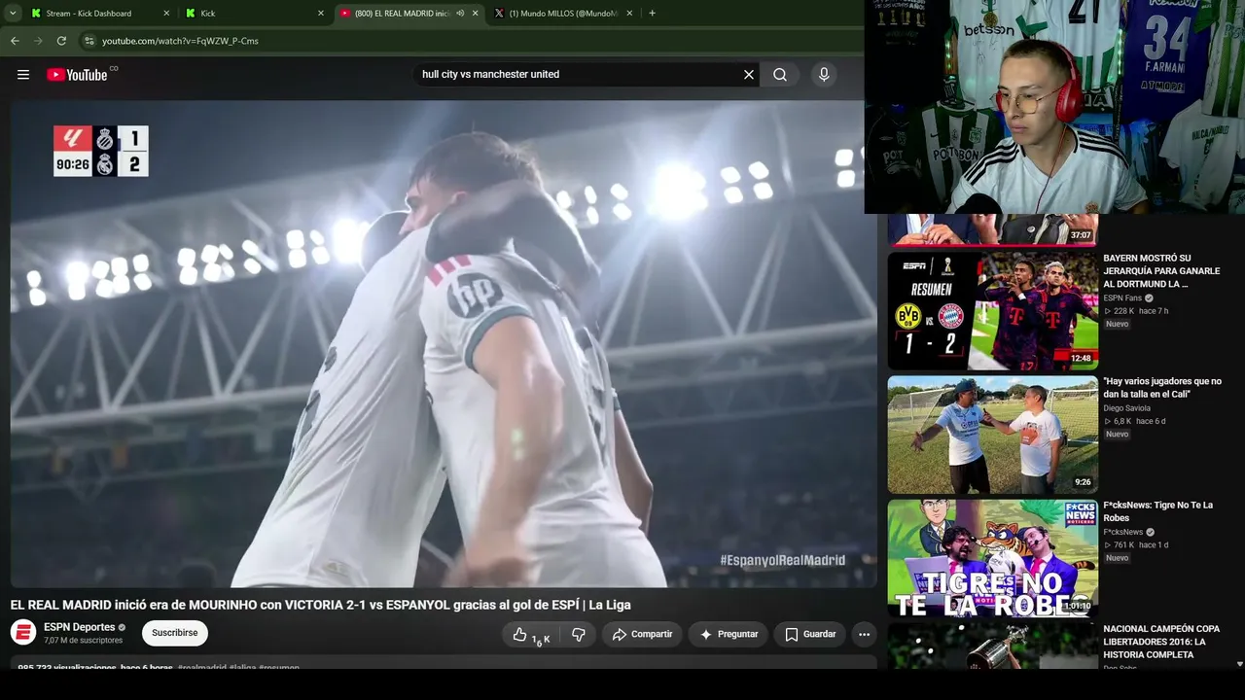Close the Kick tab
Image resolution: width=1245 pixels, height=700 pixels.
pos(321,14)
